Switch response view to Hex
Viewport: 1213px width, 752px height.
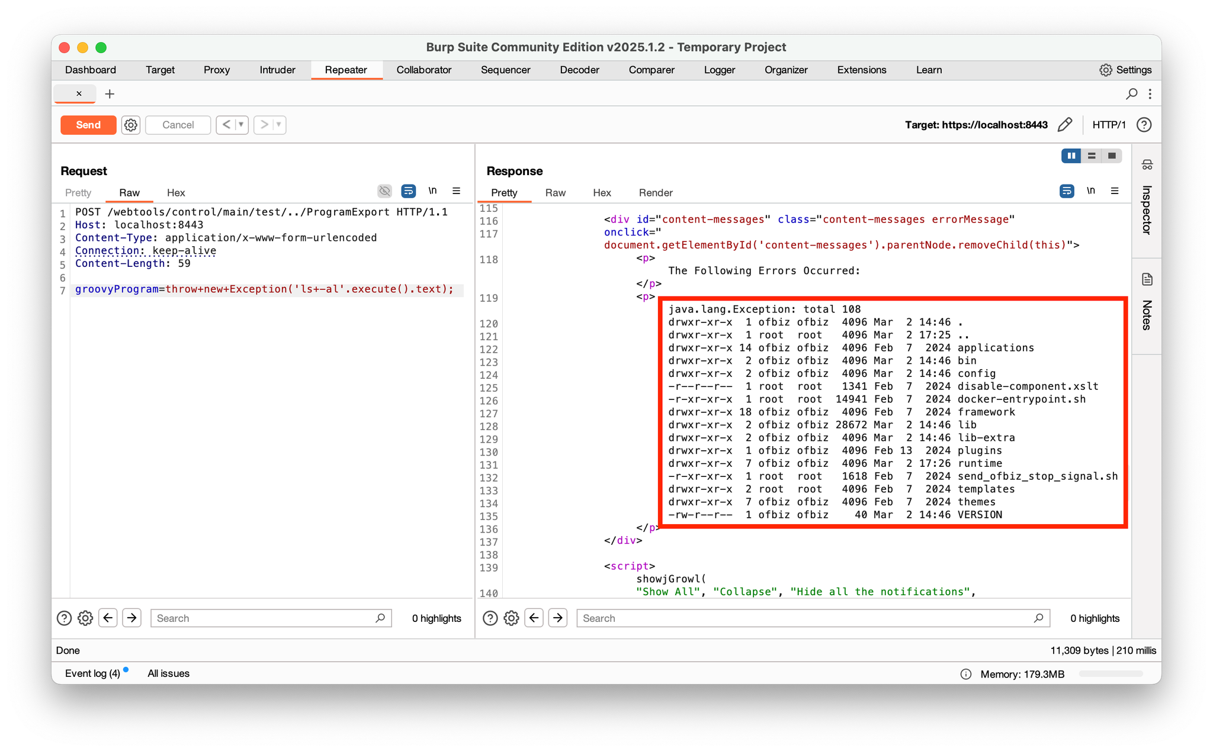pos(602,193)
